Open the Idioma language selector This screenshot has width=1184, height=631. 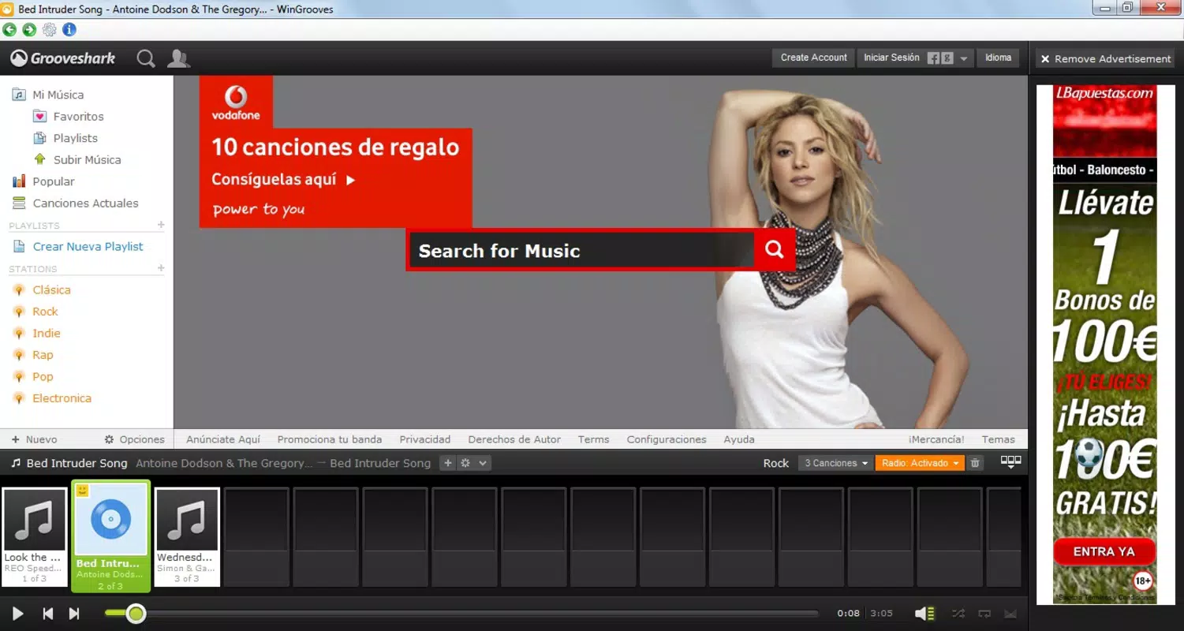998,58
